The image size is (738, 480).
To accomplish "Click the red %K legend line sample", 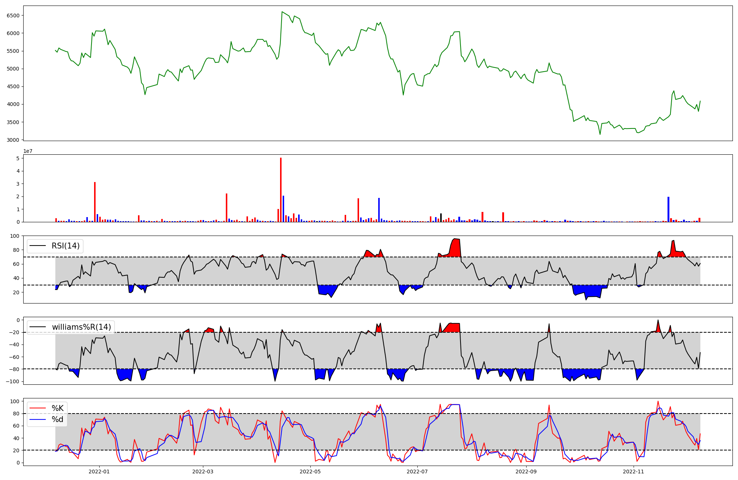I will click(x=38, y=408).
